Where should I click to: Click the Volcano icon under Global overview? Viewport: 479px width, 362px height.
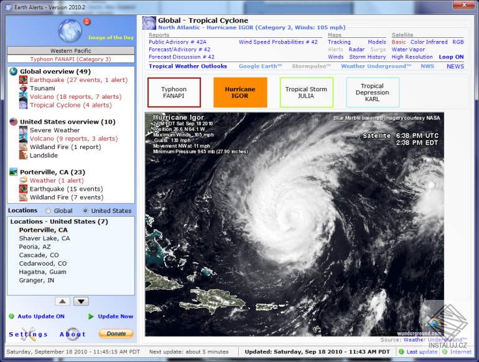coord(24,97)
